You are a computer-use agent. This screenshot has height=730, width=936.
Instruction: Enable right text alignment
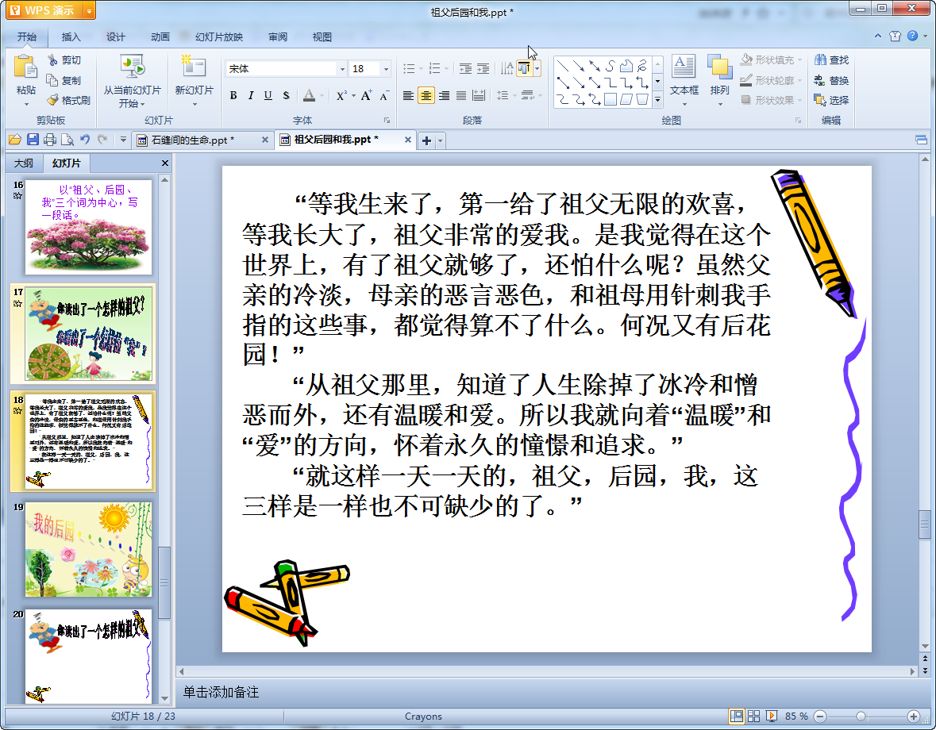click(x=444, y=95)
